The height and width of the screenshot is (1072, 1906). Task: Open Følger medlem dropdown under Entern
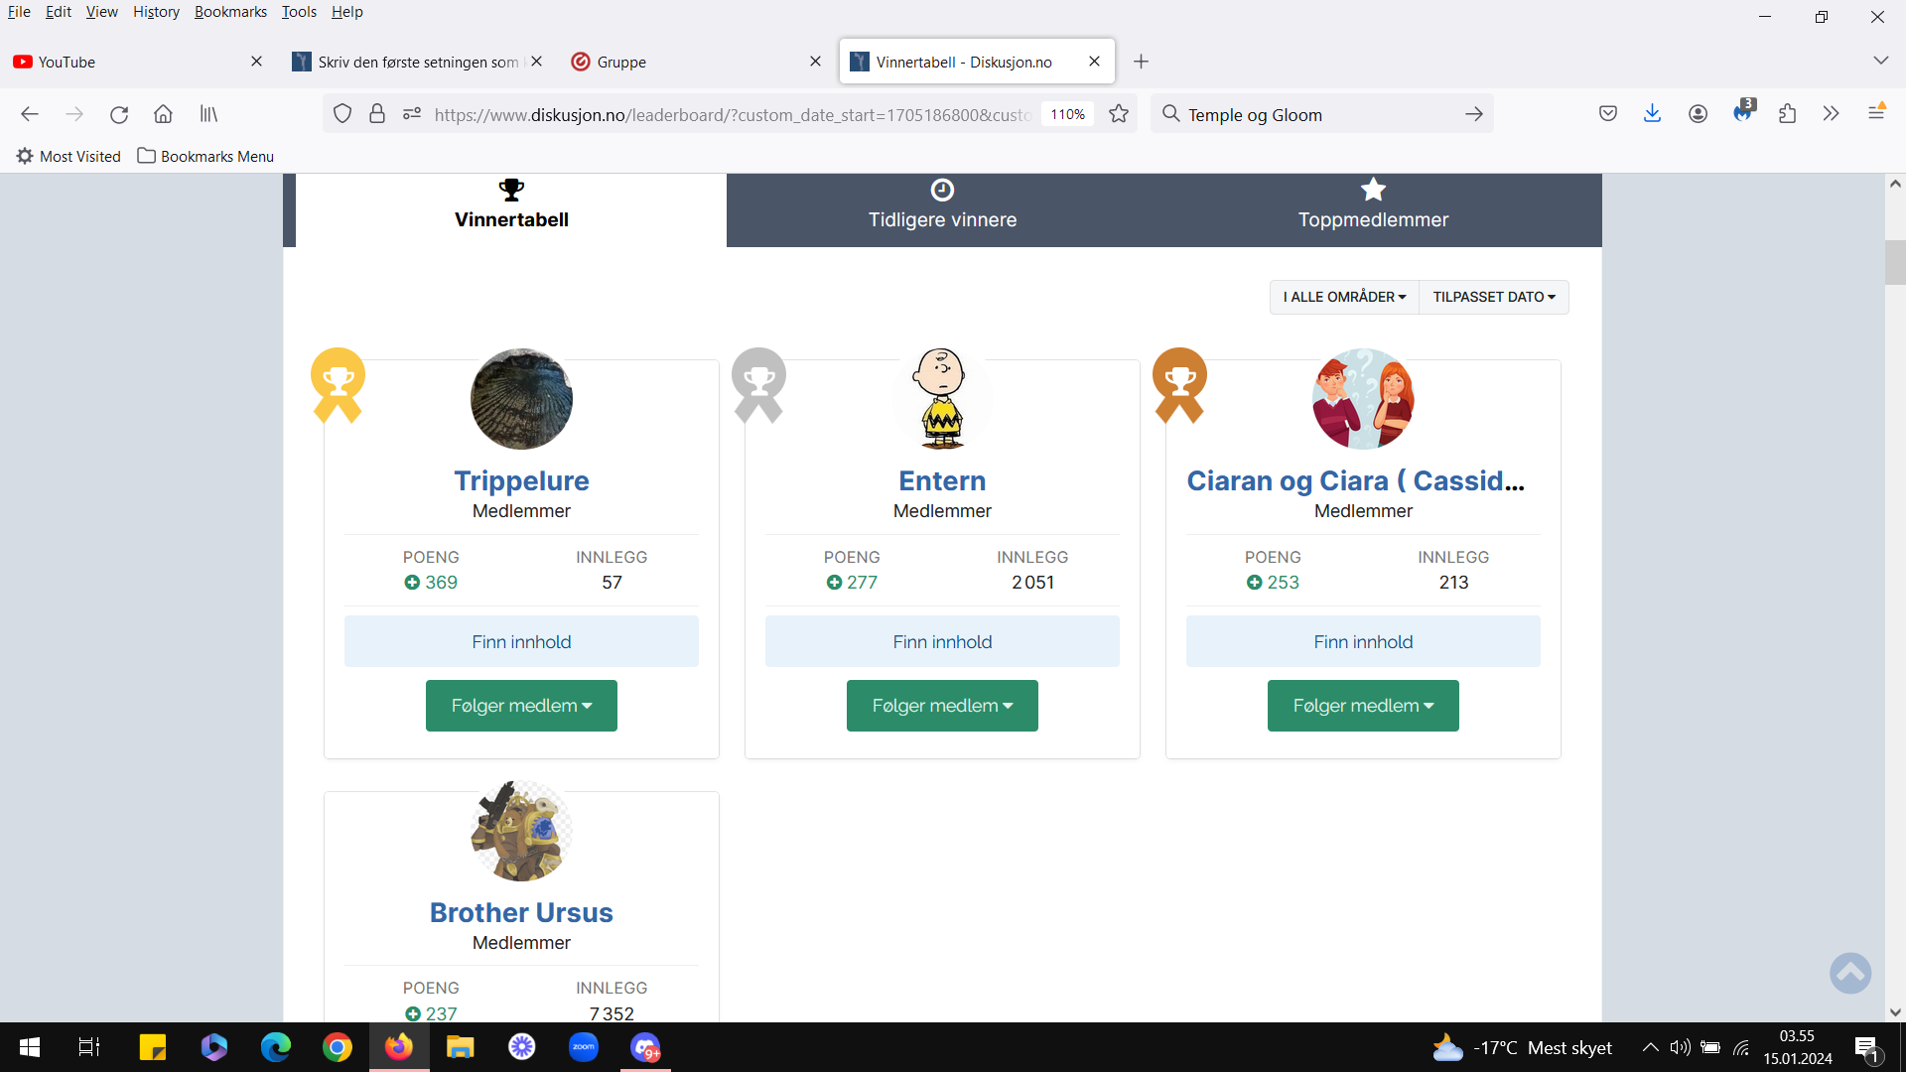(x=942, y=706)
